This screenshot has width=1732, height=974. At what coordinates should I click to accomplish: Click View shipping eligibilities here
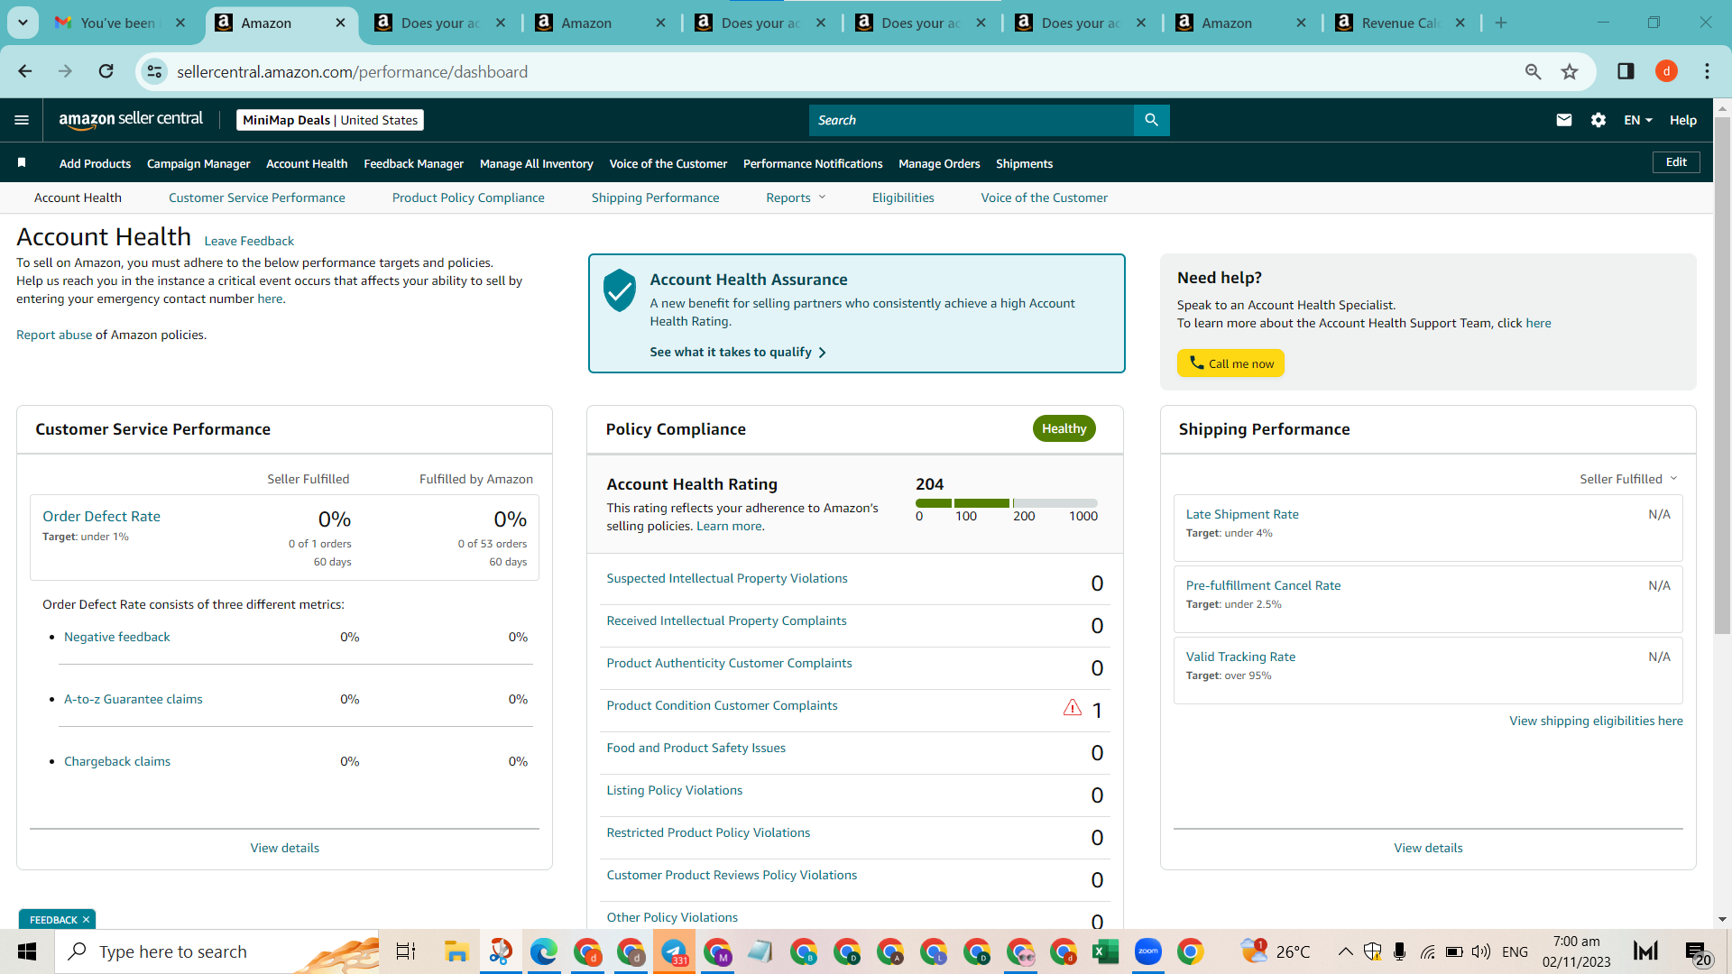(1596, 721)
